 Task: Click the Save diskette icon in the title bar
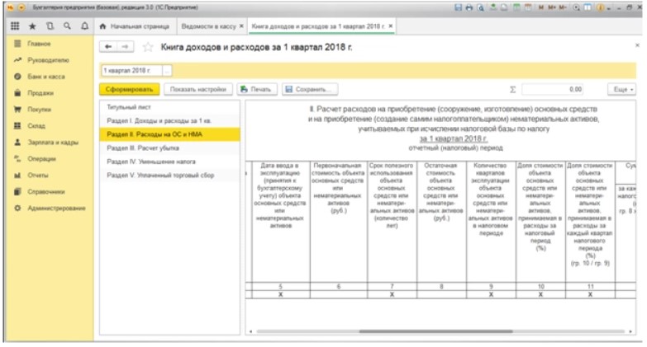pyautogui.click(x=458, y=7)
